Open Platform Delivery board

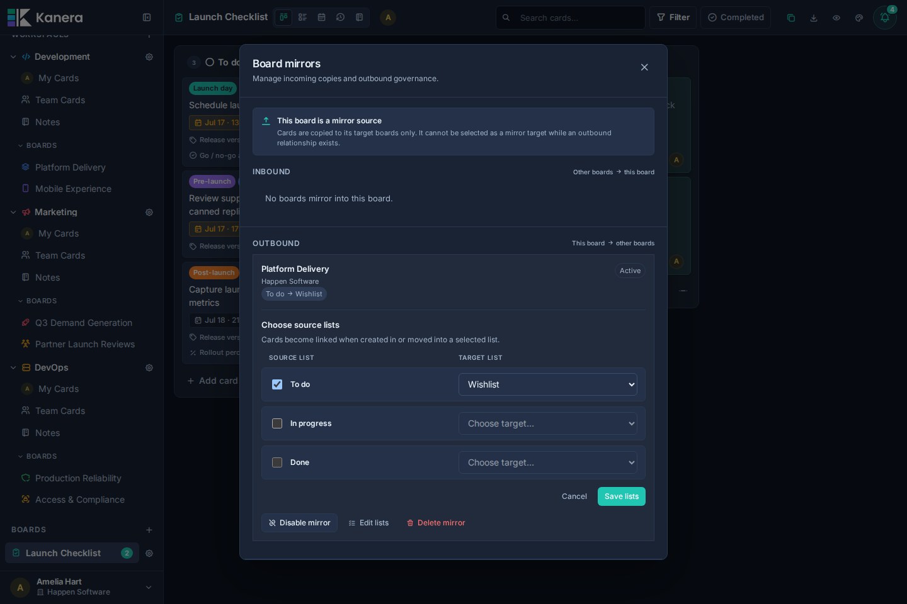pos(71,167)
